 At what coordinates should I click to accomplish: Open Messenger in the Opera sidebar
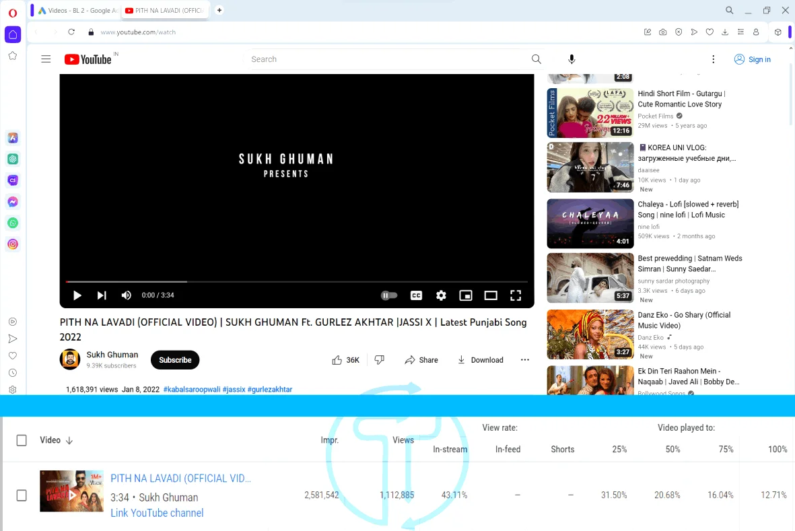pyautogui.click(x=13, y=202)
